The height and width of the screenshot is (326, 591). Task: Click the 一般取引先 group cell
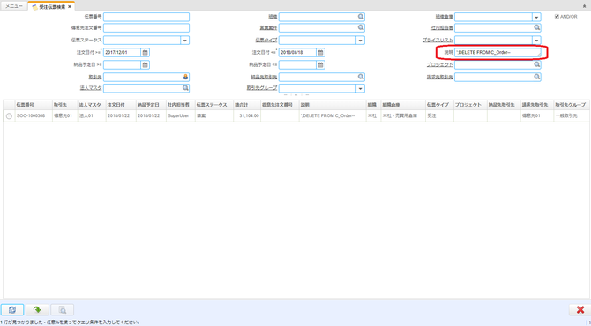tap(572, 116)
